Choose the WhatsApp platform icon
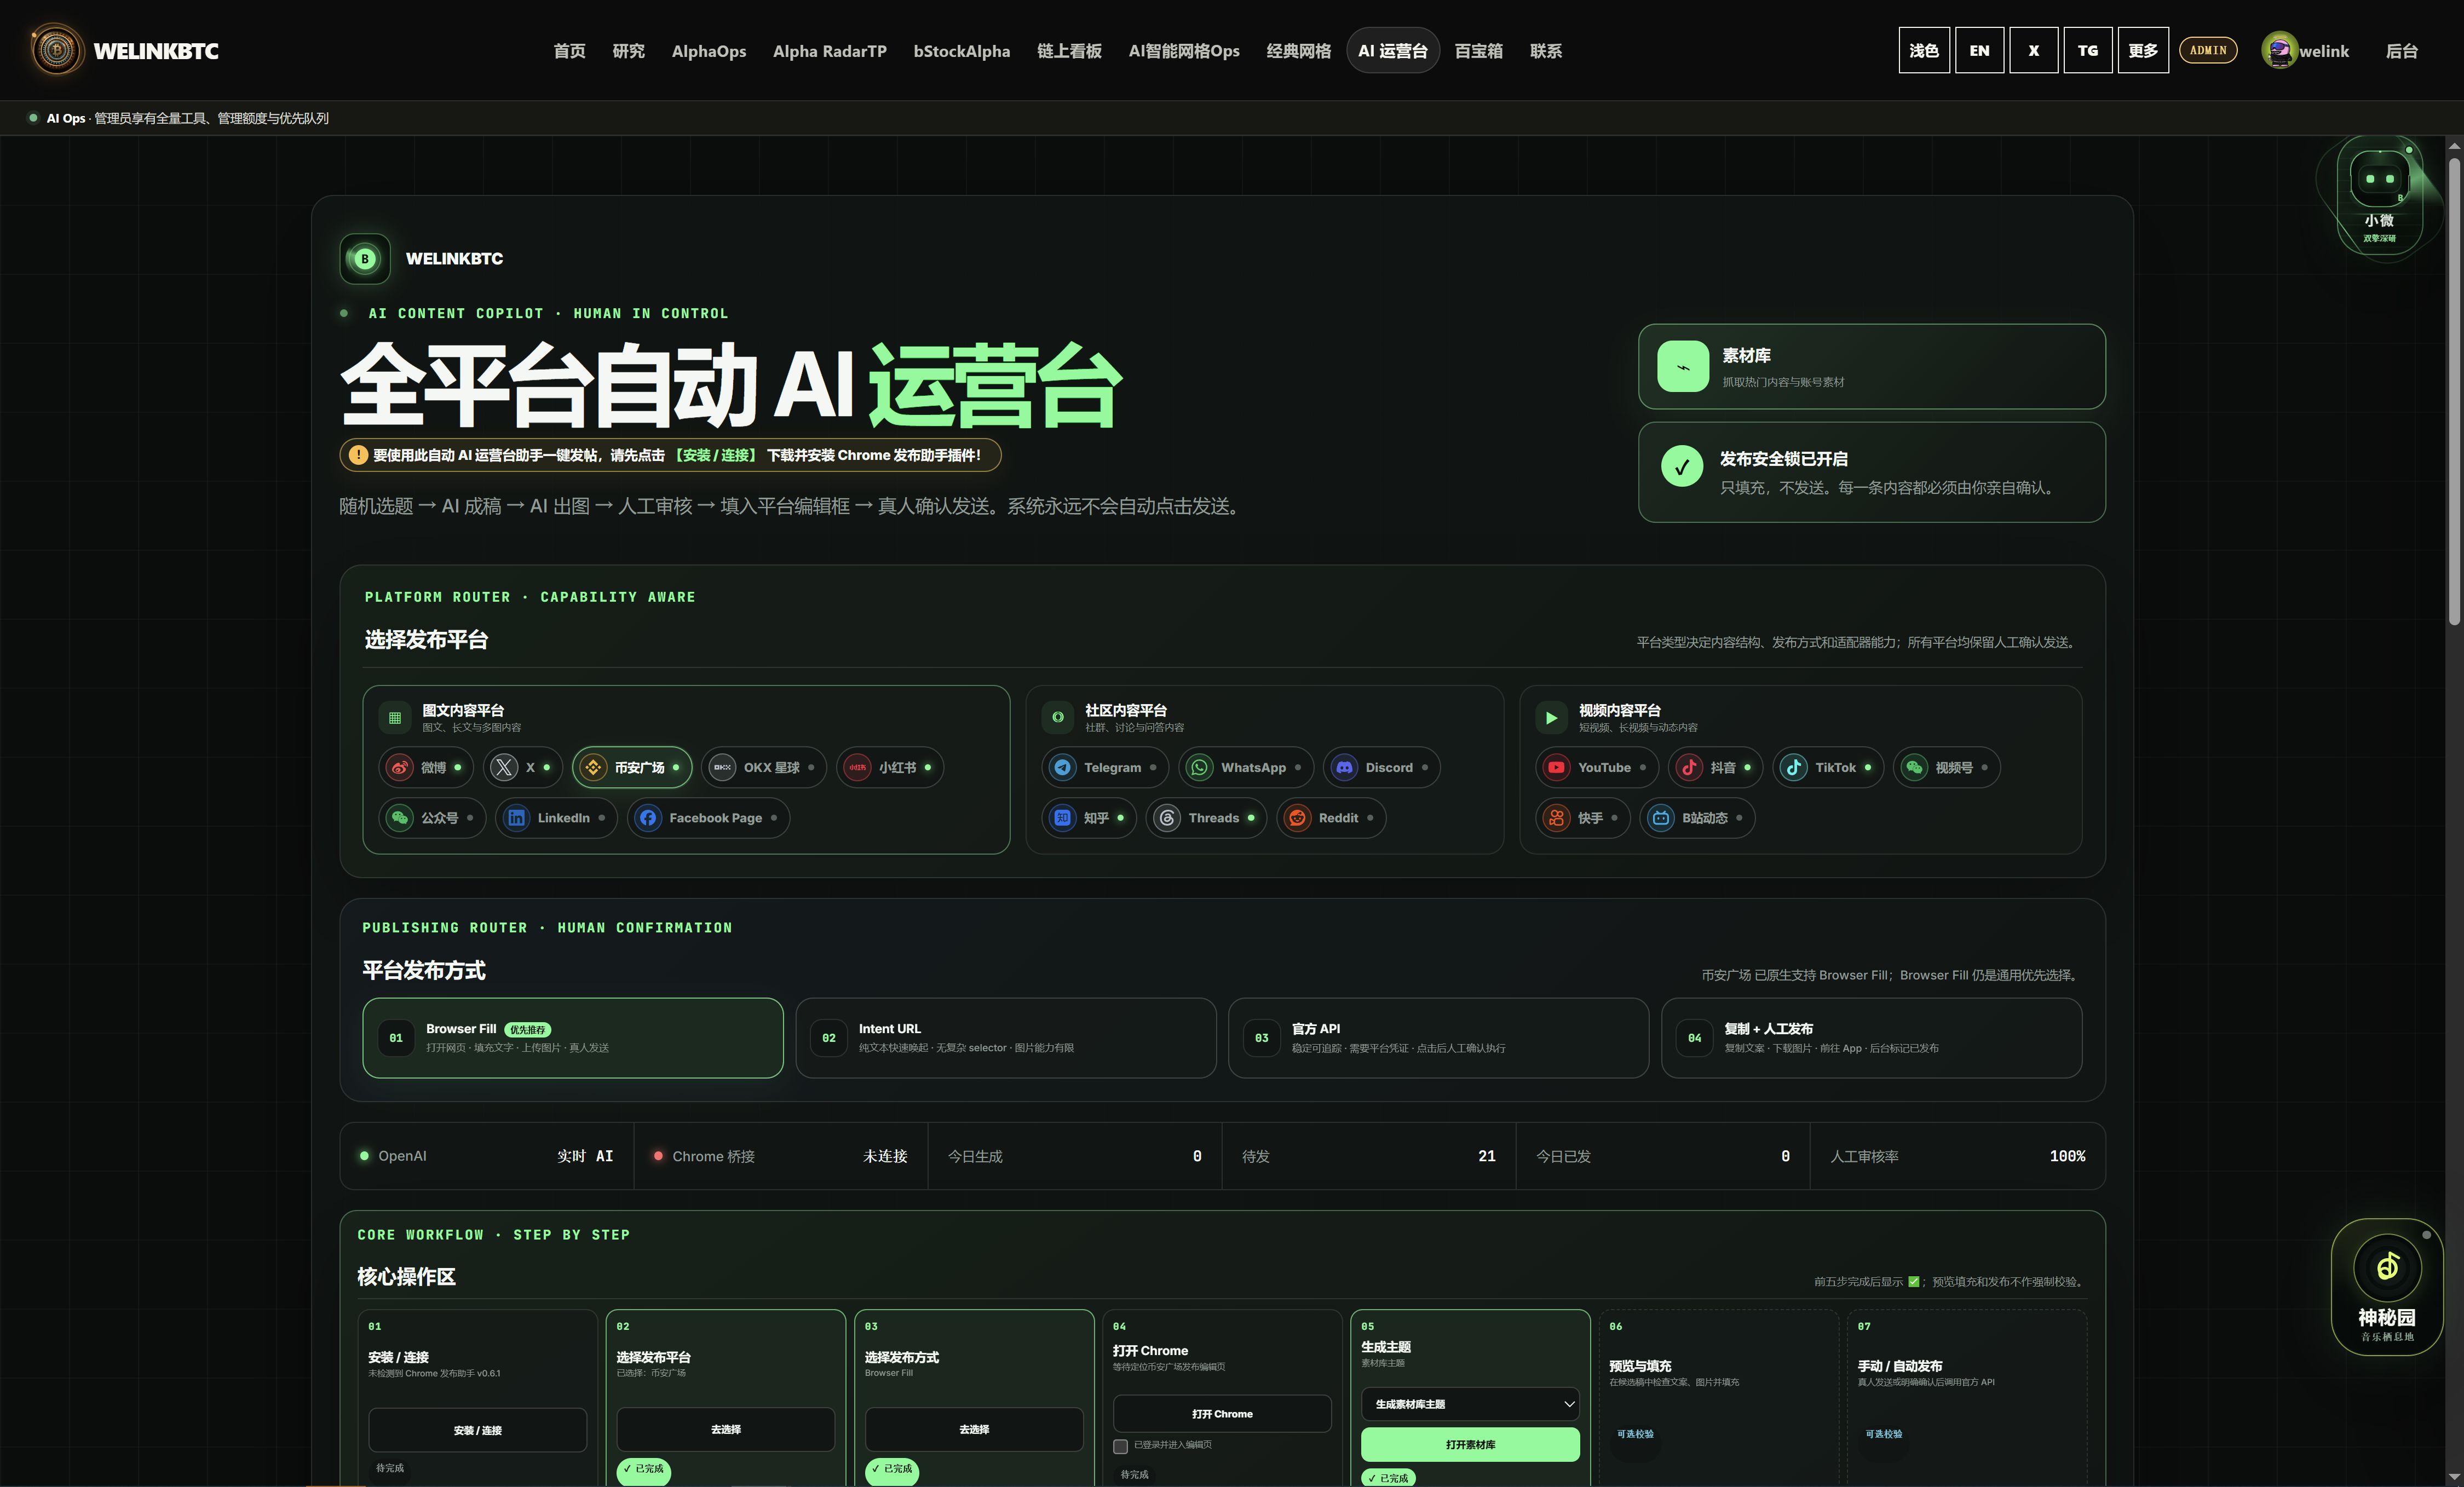 [x=1199, y=768]
